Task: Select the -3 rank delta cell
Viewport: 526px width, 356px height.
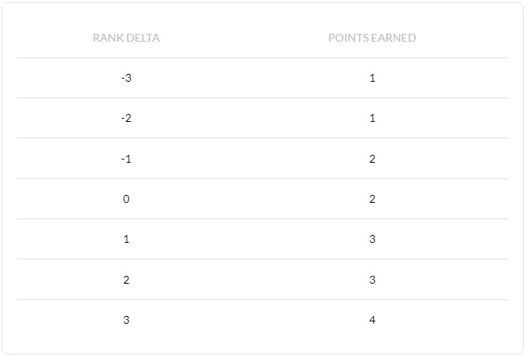Action: click(x=126, y=78)
